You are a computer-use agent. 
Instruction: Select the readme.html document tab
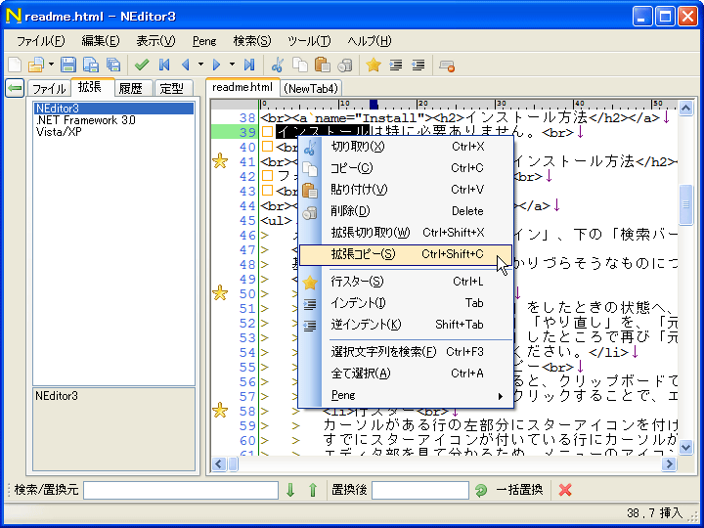click(x=242, y=87)
